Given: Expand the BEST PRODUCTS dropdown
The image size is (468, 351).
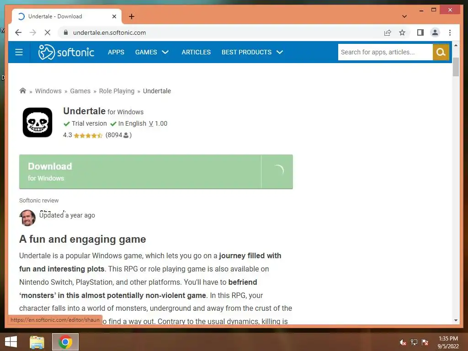Looking at the screenshot, I should point(252,52).
